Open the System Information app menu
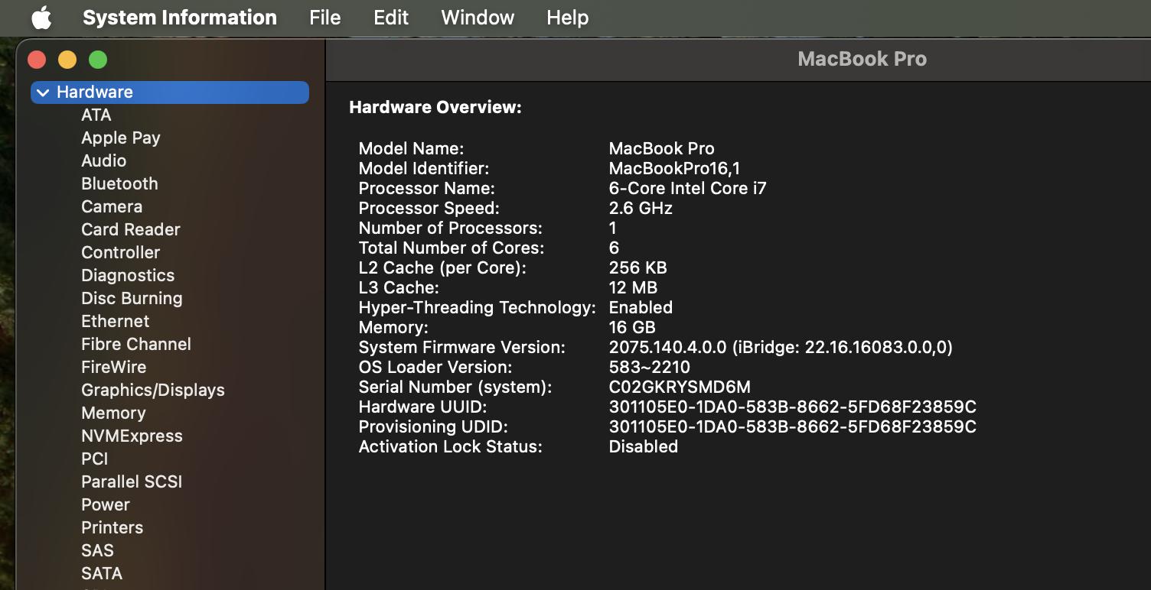The width and height of the screenshot is (1151, 590). (x=180, y=18)
